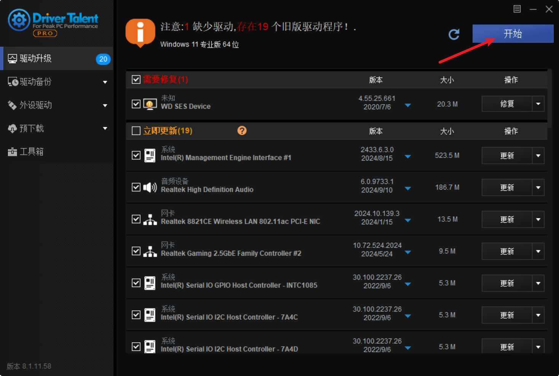The width and height of the screenshot is (559, 376).
Task: Expand the 外设驱动 submenu arrow
Action: click(105, 106)
